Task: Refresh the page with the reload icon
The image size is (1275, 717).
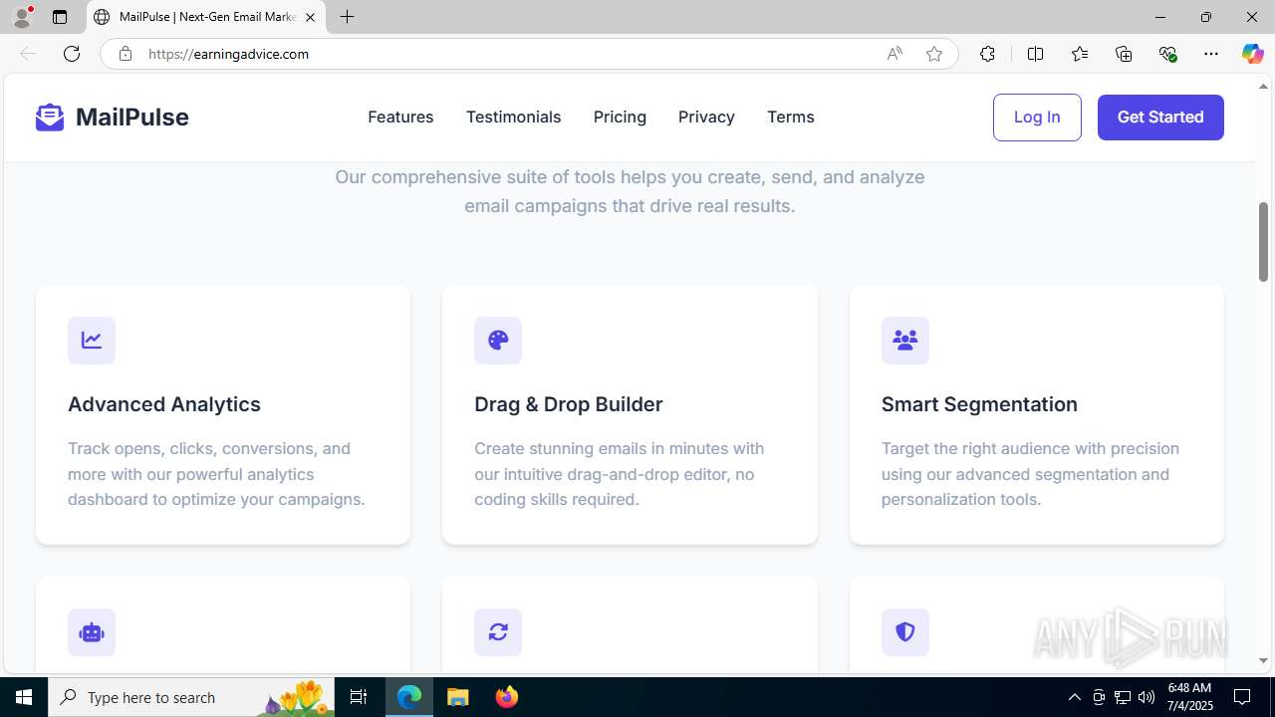Action: point(72,54)
